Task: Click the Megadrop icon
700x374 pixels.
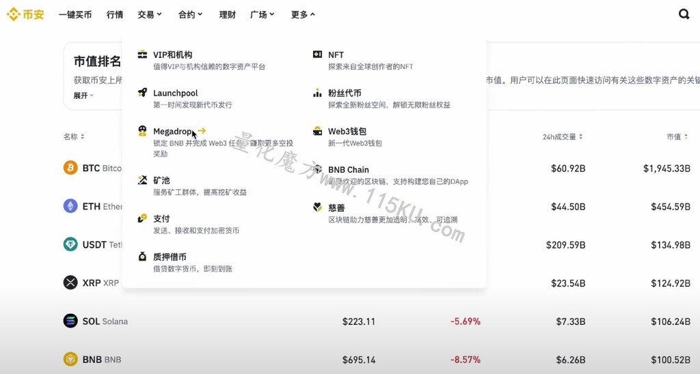Action: (142, 131)
